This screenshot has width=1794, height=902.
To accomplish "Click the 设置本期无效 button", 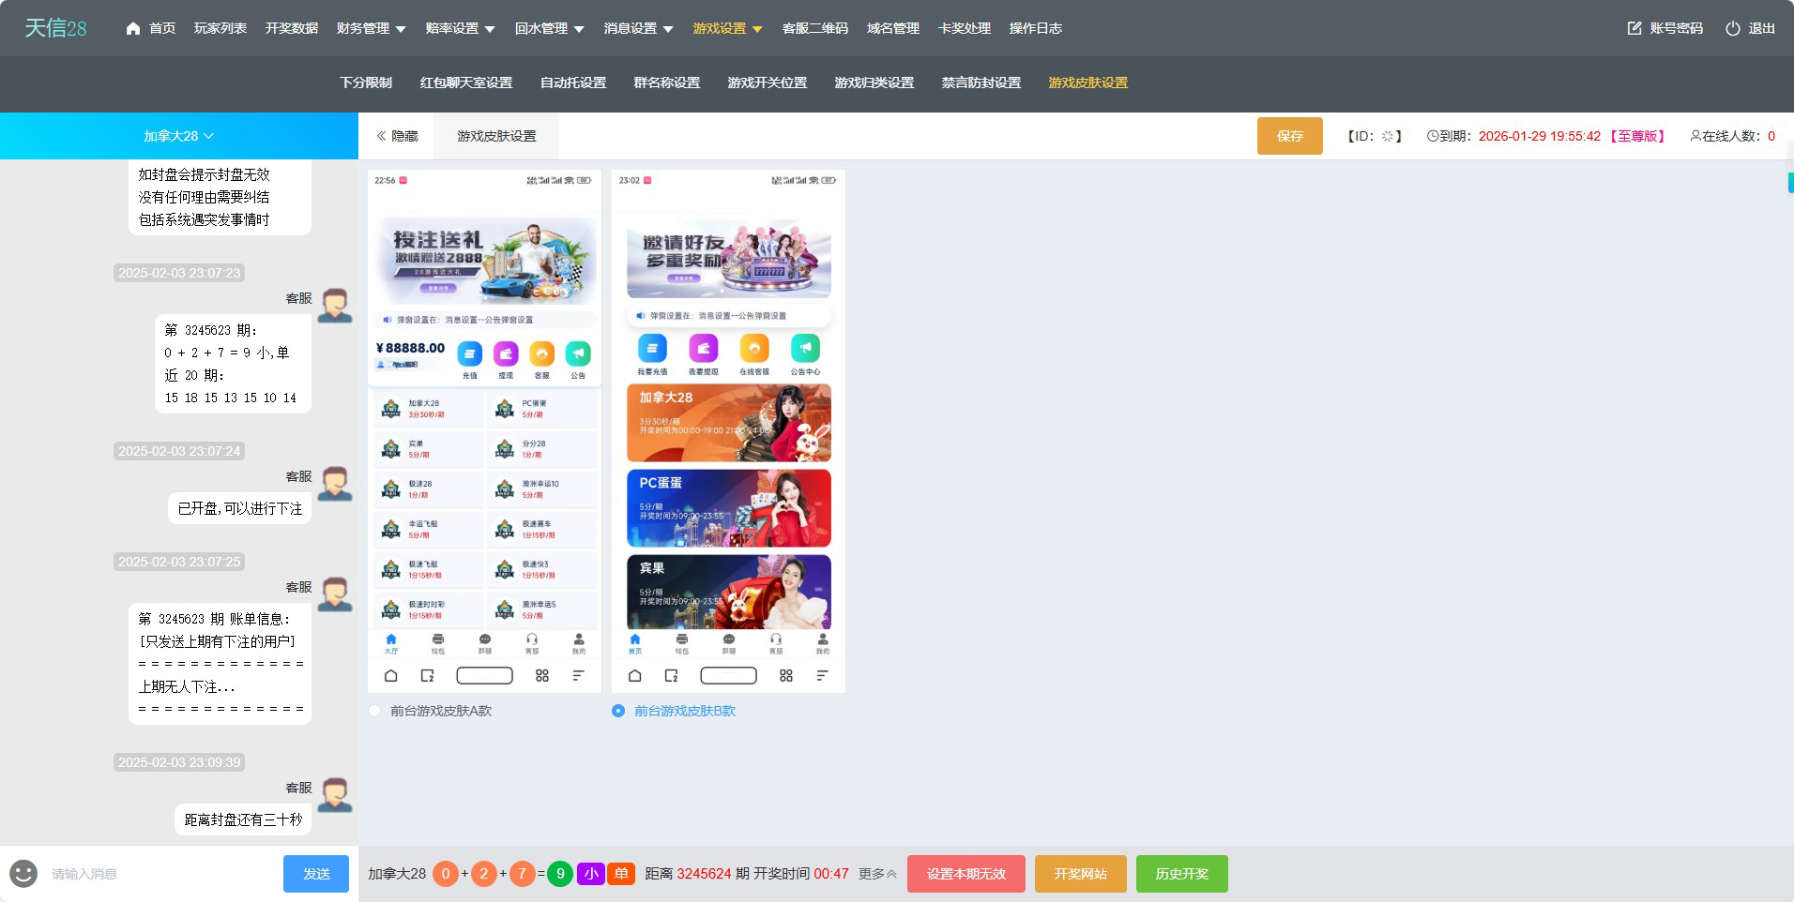I will point(966,874).
